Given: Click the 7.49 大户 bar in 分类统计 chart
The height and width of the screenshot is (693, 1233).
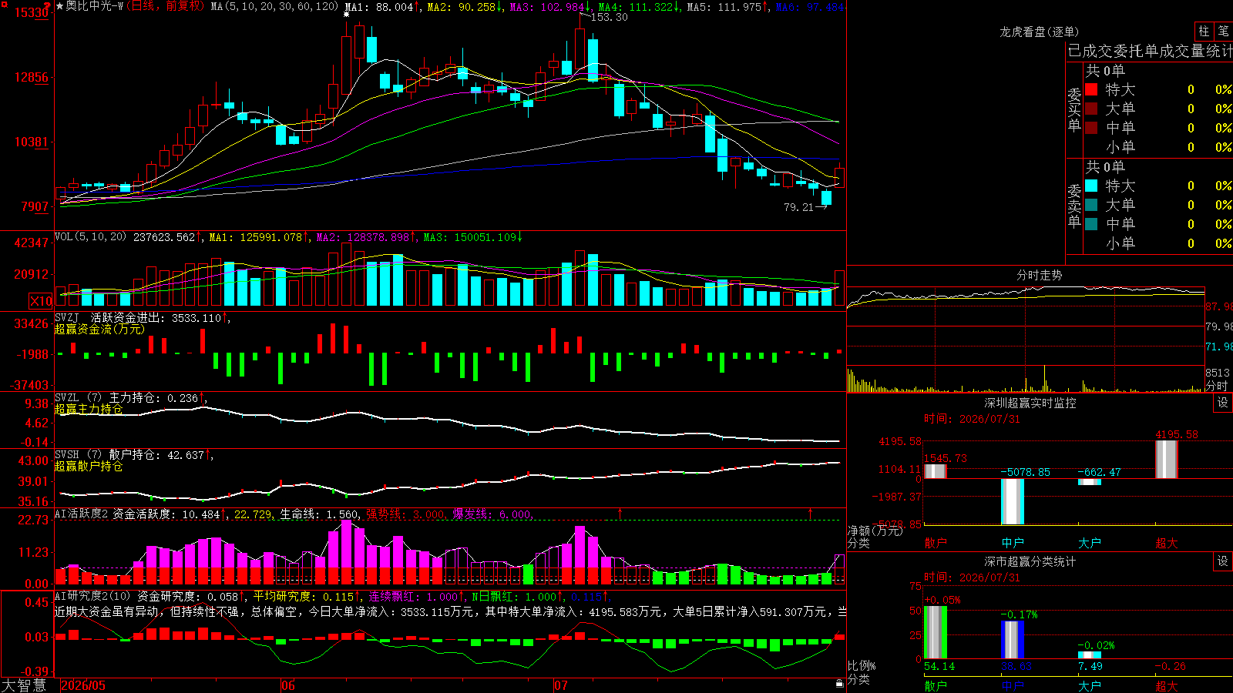Looking at the screenshot, I should (1090, 655).
